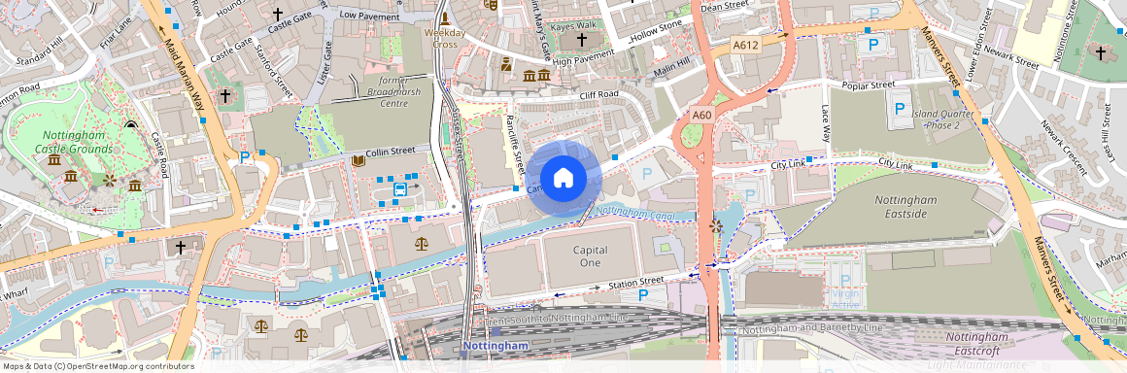Image resolution: width=1127 pixels, height=373 pixels.
Task: Click the Capital One building label
Action: [x=590, y=256]
